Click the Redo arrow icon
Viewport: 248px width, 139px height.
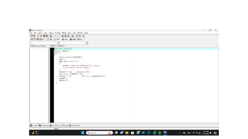tap(58, 36)
